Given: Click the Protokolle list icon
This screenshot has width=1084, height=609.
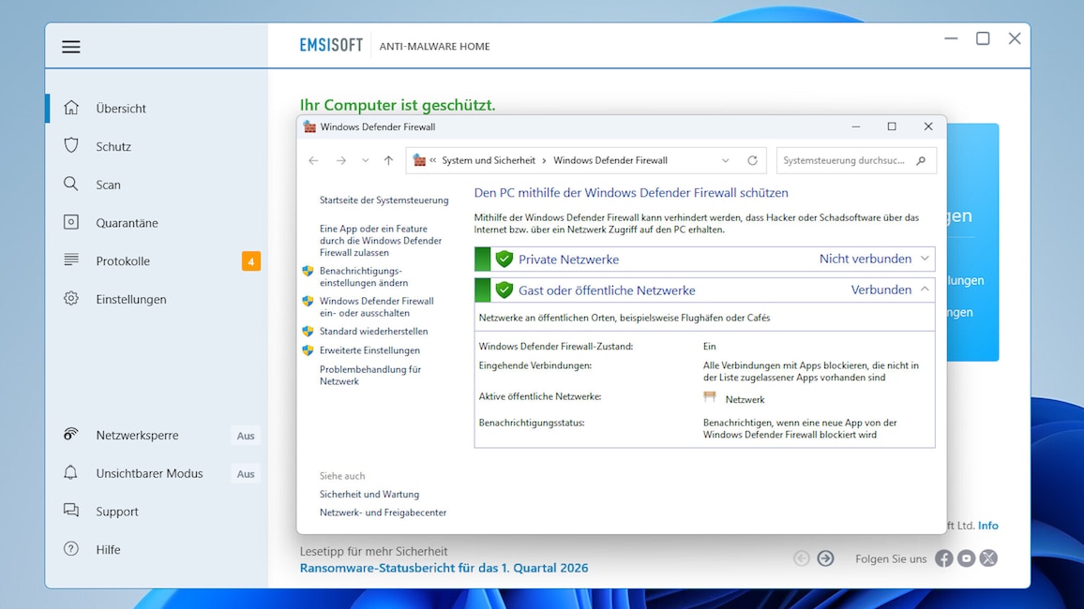Looking at the screenshot, I should [x=70, y=260].
